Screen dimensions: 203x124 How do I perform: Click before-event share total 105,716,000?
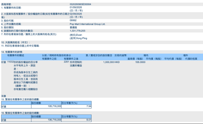pyautogui.click(x=54, y=106)
